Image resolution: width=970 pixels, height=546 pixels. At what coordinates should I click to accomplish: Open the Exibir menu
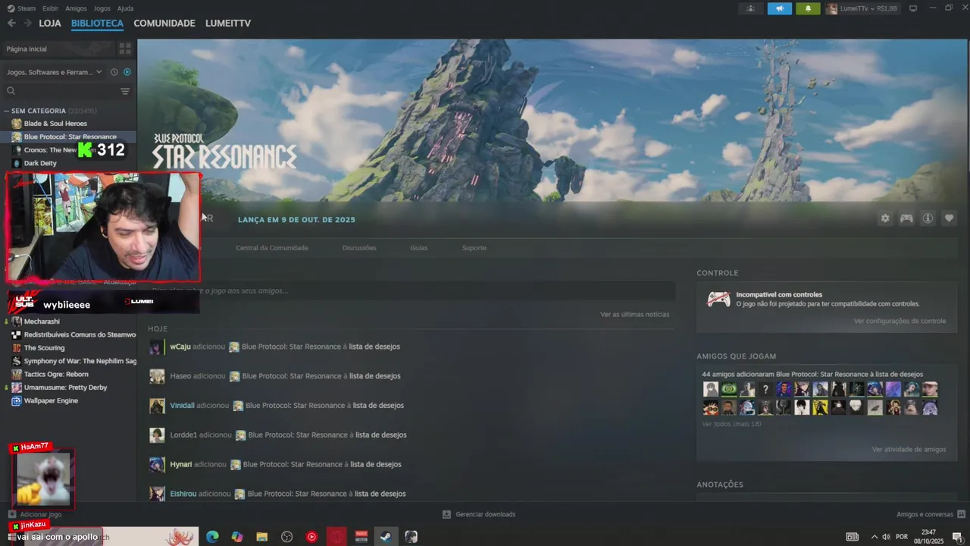51,8
